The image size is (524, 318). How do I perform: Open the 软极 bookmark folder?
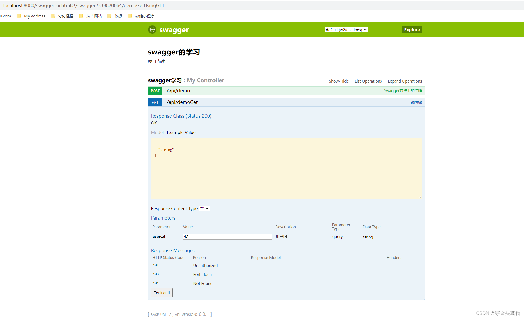pyautogui.click(x=118, y=16)
